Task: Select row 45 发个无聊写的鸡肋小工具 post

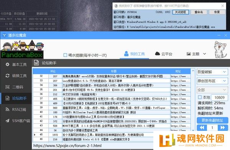Action: pyautogui.click(x=93, y=135)
